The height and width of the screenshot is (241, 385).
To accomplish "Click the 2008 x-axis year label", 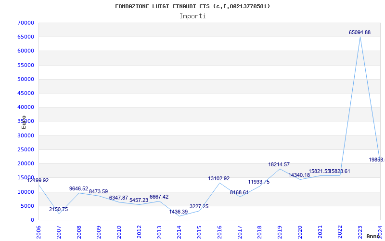I will 79,232.
